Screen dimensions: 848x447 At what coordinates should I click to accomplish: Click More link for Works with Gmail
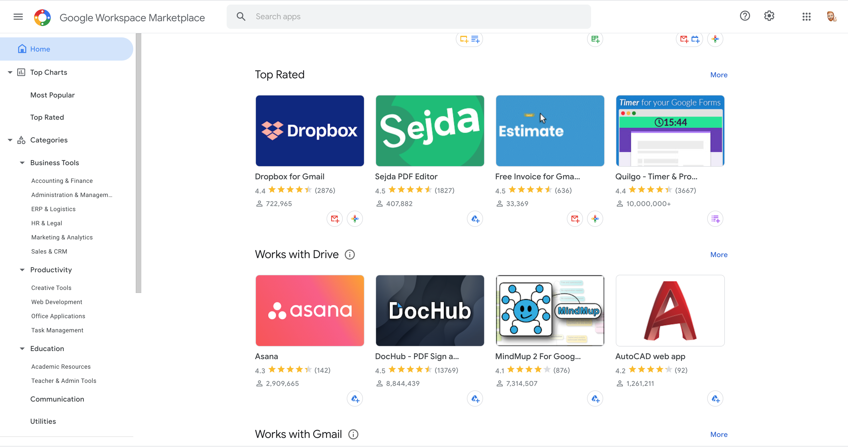point(719,435)
